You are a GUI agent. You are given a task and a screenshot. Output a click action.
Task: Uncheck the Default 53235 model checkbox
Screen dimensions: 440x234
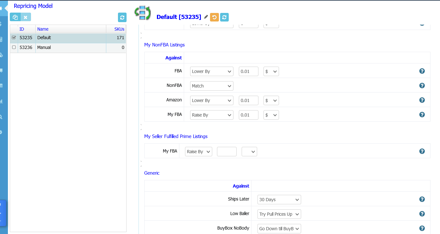(x=14, y=38)
